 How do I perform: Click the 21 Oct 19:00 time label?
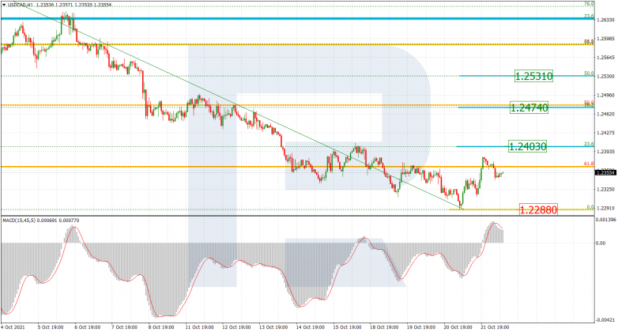click(495, 327)
